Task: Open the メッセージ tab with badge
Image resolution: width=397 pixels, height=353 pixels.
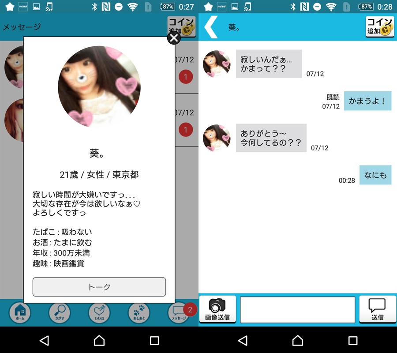Action: tap(179, 313)
